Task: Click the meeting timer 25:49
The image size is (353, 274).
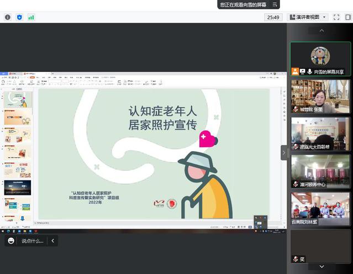Action: (x=273, y=17)
